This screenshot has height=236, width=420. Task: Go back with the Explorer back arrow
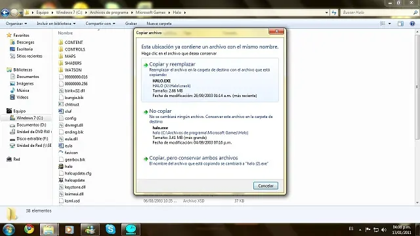(5, 12)
